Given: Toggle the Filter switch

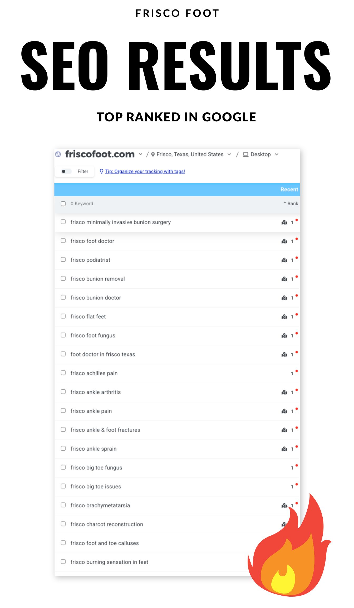Looking at the screenshot, I should point(66,171).
